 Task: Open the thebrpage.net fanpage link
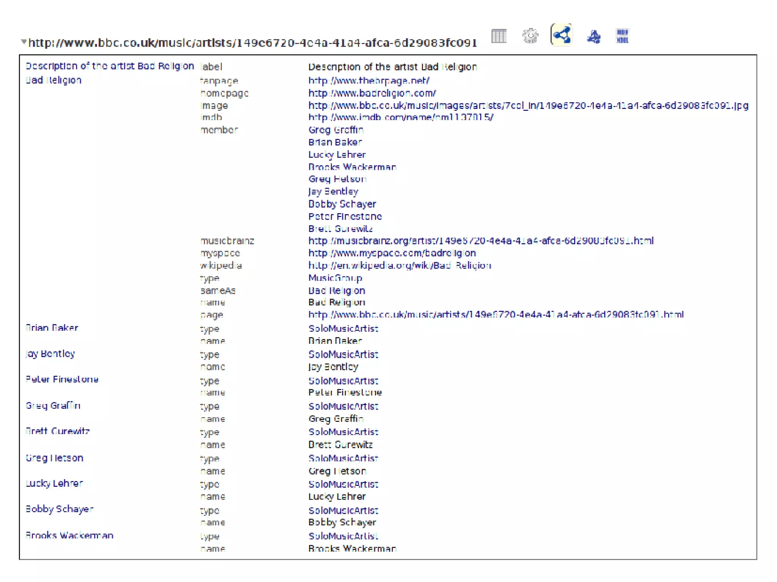[x=368, y=80]
